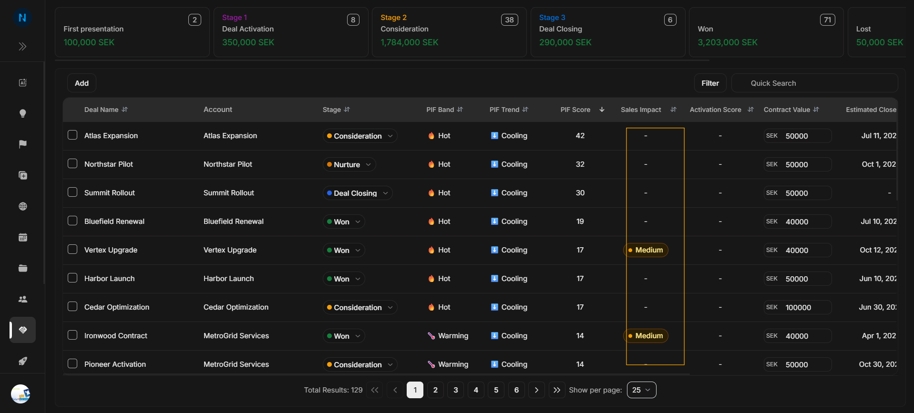Select the Stage 2 Consideration pipeline card
Image resolution: width=914 pixels, height=413 pixels.
click(x=449, y=32)
